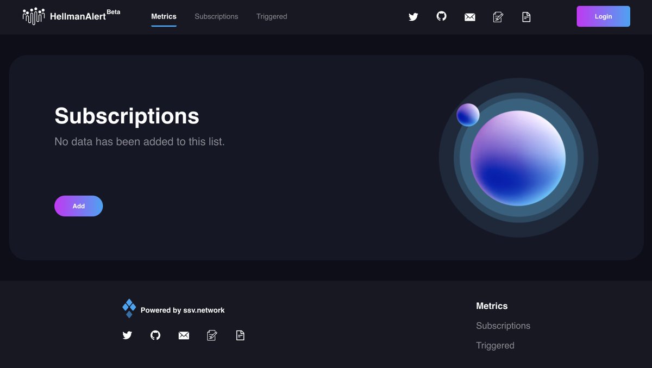Switch to the Metrics tab in header
The image size is (652, 368).
click(164, 16)
